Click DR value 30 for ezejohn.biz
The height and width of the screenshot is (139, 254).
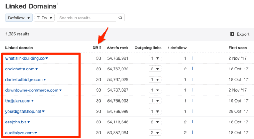coord(98,122)
